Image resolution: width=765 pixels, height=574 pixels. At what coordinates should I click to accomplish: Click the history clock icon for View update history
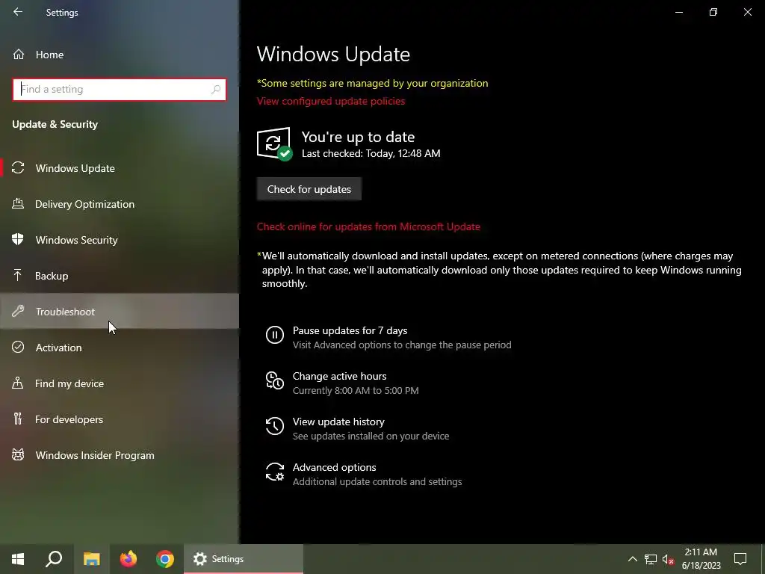275,425
